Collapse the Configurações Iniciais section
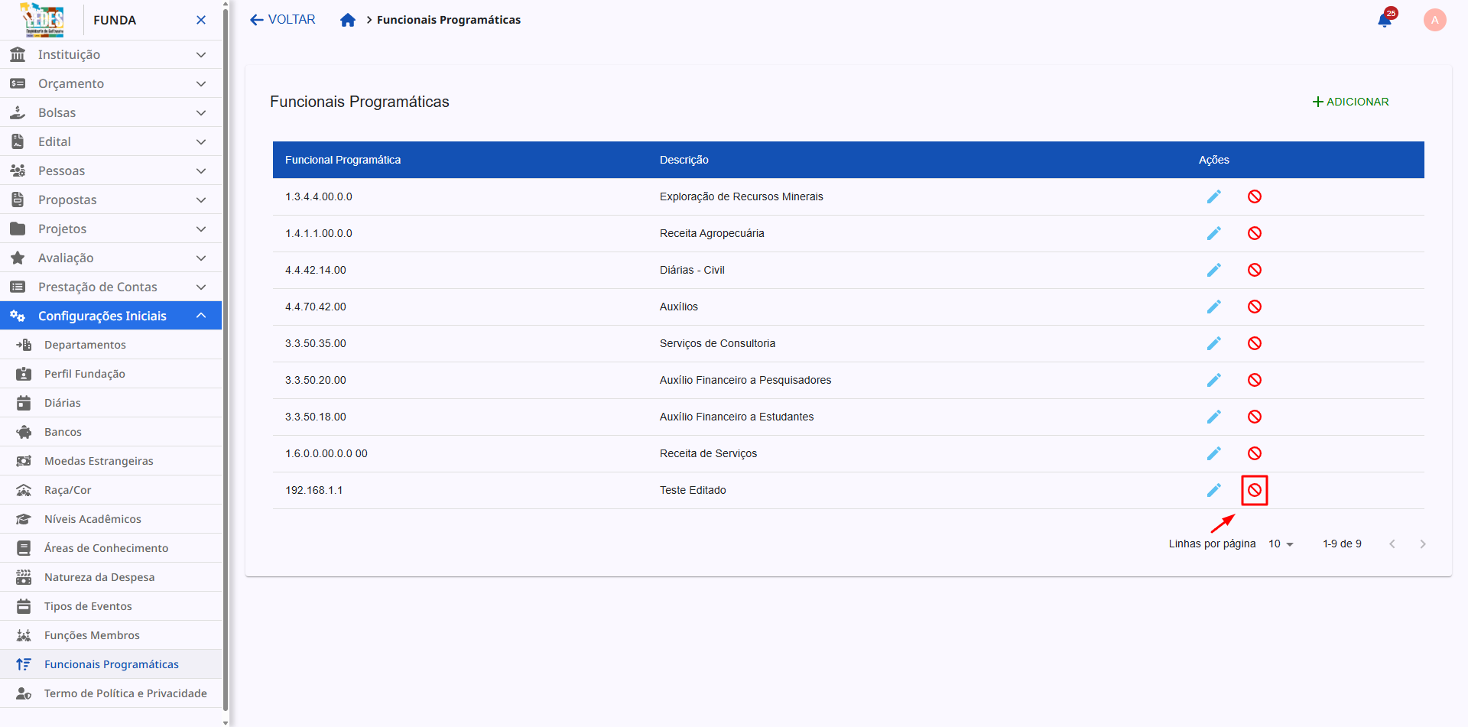Viewport: 1468px width, 727px height. 111,315
